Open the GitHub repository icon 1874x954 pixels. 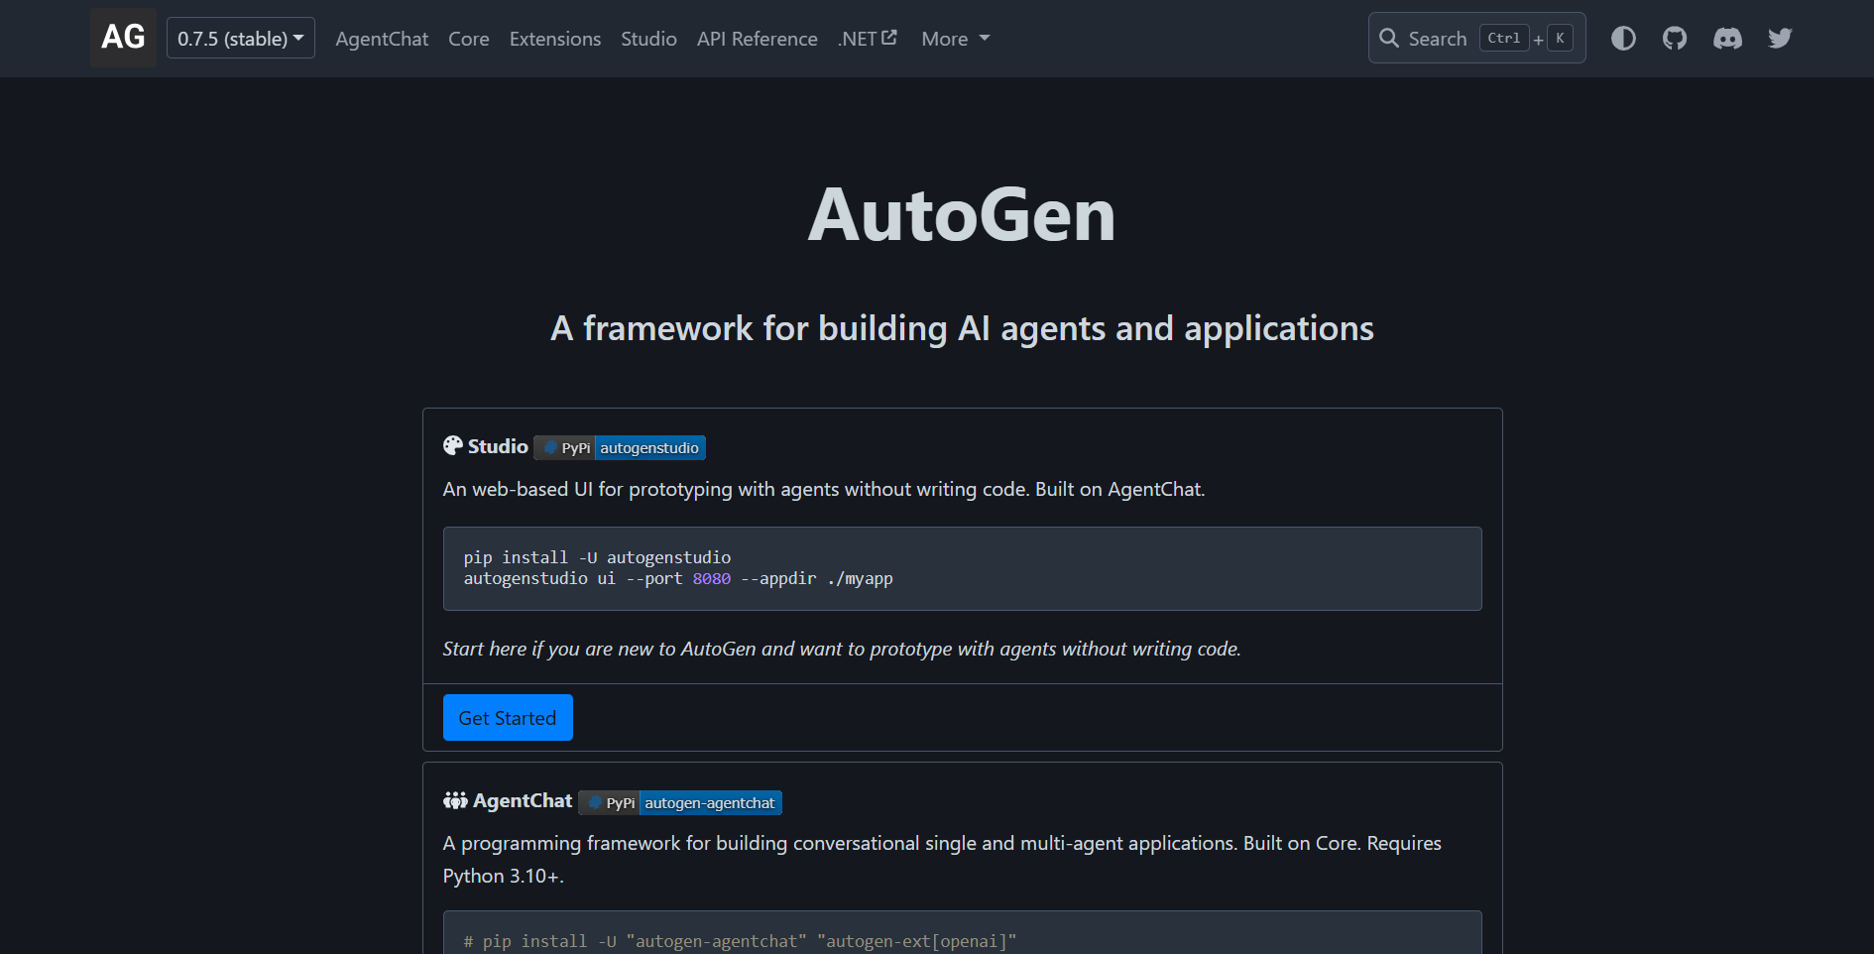[x=1675, y=38]
